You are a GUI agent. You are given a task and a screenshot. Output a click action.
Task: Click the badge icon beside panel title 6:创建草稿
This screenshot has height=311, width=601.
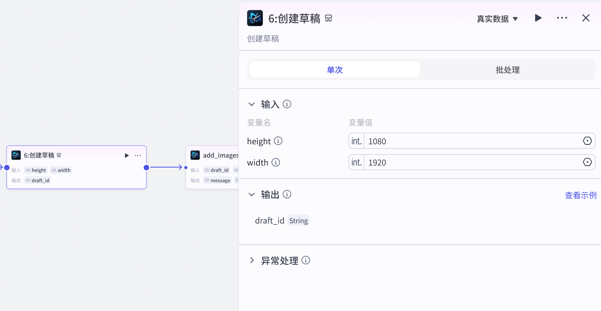click(328, 18)
